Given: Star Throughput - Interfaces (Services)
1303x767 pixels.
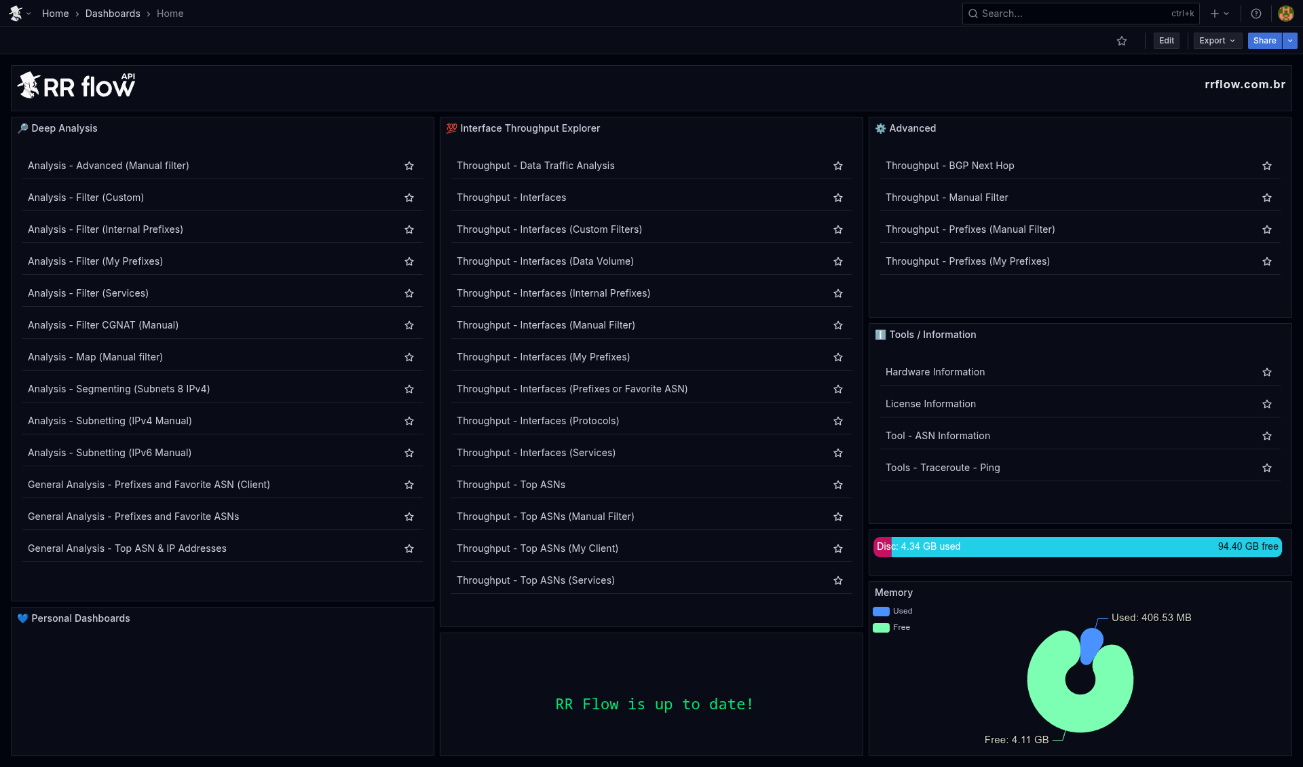Looking at the screenshot, I should [x=838, y=453].
